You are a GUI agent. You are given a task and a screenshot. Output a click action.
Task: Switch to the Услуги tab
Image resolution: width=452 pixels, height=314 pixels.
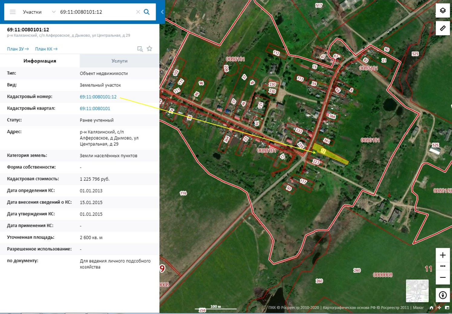[119, 61]
